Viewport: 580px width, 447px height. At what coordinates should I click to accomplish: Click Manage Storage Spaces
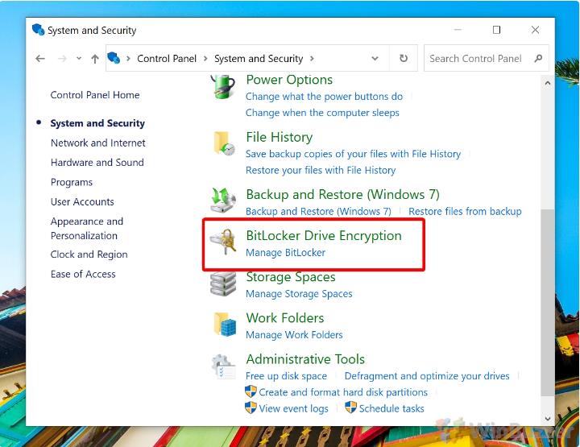click(x=299, y=294)
